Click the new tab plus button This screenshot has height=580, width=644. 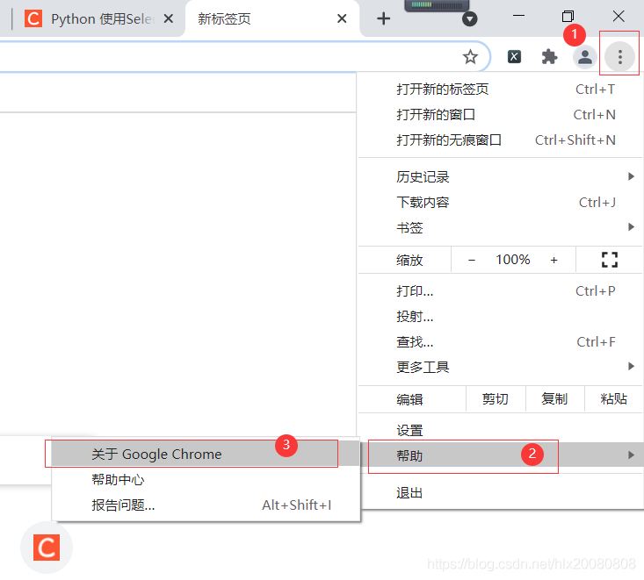383,18
